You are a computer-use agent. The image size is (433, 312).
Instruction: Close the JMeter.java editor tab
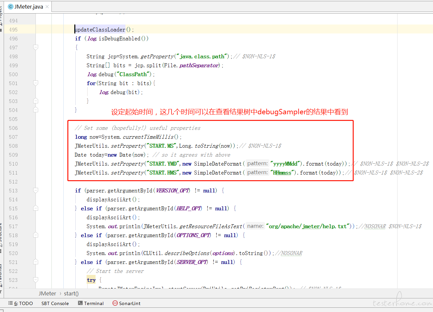click(x=47, y=7)
